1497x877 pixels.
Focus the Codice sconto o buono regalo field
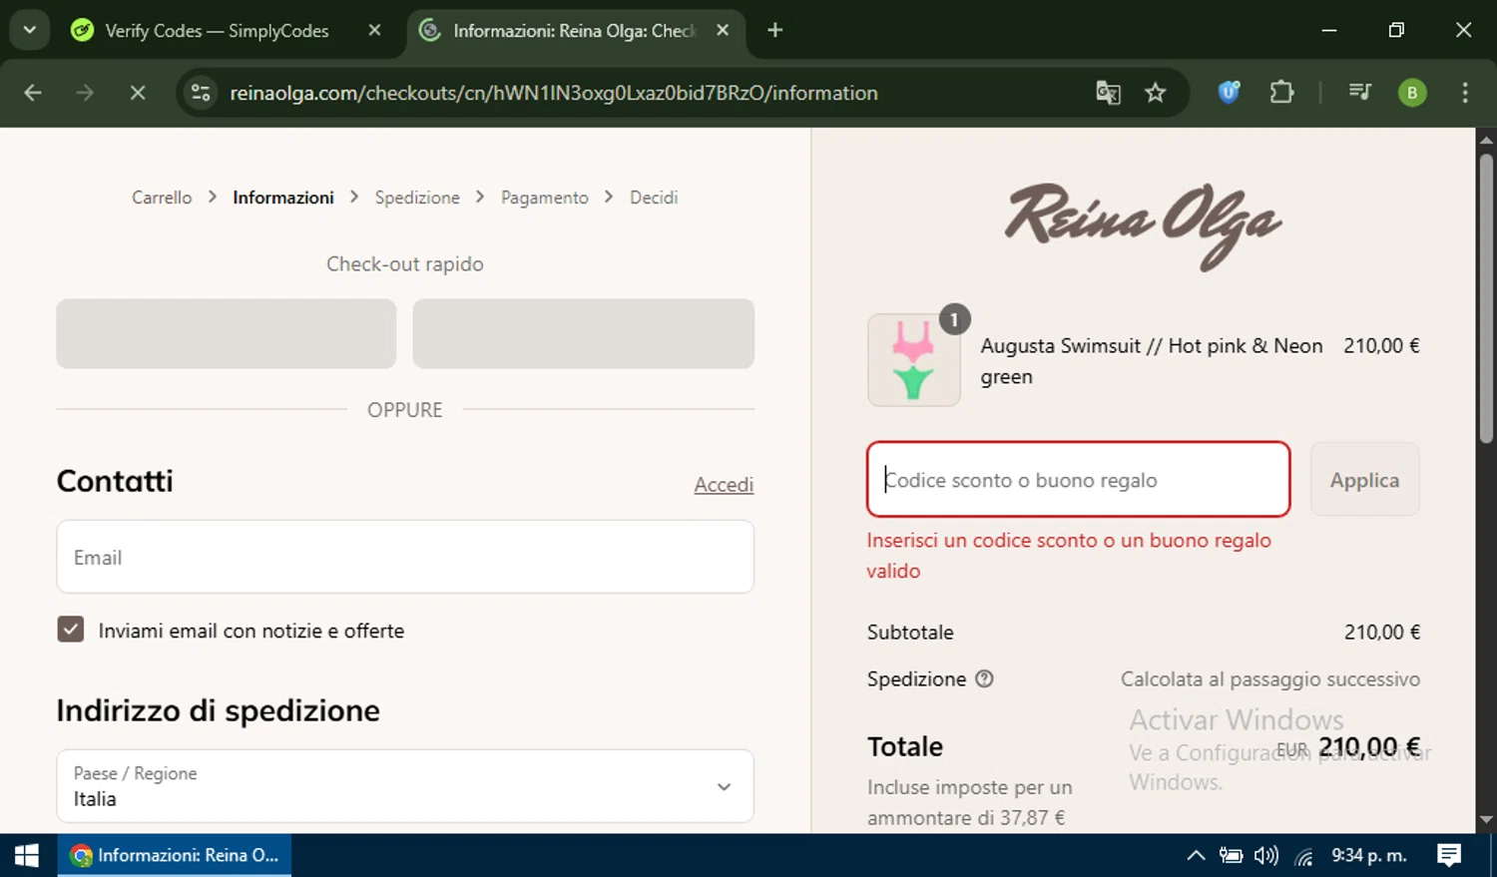click(x=1079, y=480)
